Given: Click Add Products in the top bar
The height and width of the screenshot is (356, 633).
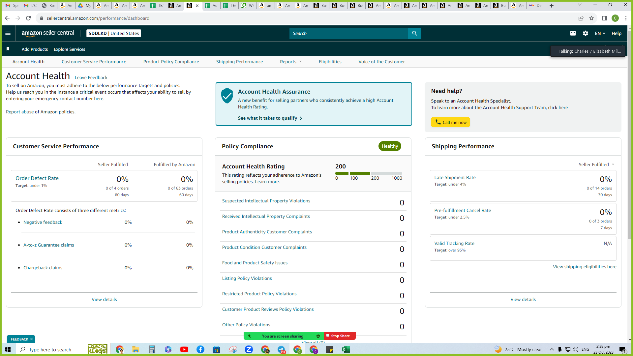Looking at the screenshot, I should [35, 49].
